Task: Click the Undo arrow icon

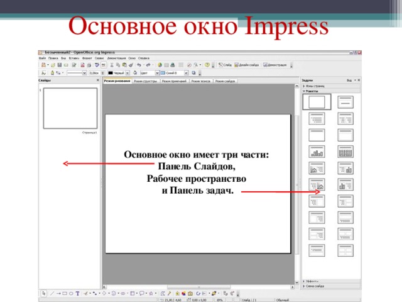Action: tap(139, 65)
